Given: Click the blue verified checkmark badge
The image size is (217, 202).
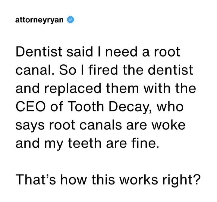Looking at the screenshot, I should click(x=71, y=20).
